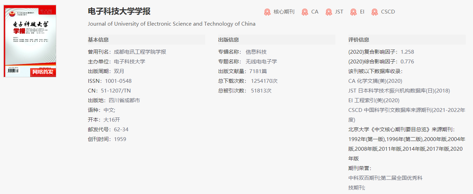Viewport: 473px width, 194px height.
Task: Select the CSCD badge label
Action: (388, 12)
